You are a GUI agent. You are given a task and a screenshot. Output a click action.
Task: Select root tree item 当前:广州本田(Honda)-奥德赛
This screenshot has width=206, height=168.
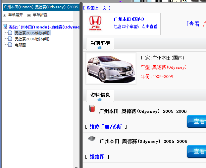tap(44, 27)
